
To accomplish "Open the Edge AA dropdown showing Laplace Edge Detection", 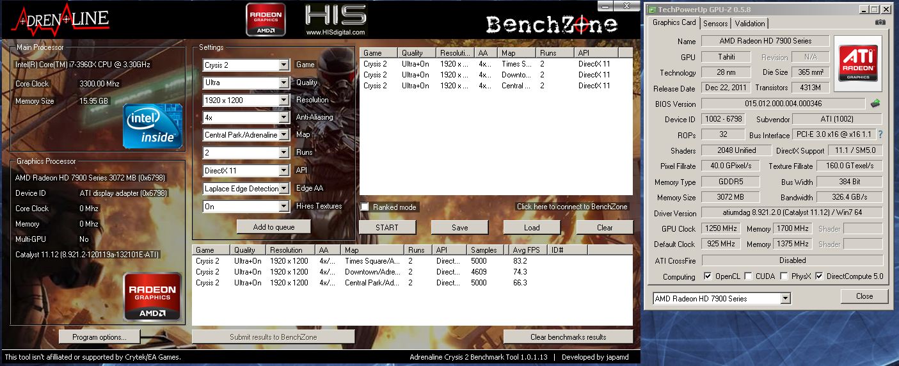I will 246,189.
